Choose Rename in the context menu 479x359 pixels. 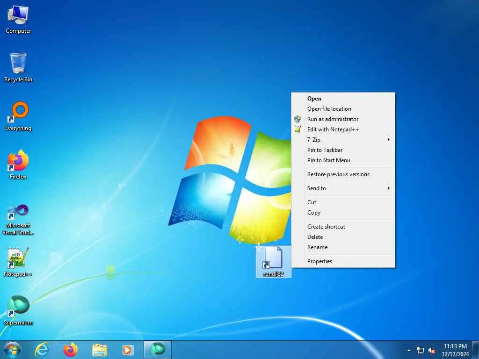343,247
